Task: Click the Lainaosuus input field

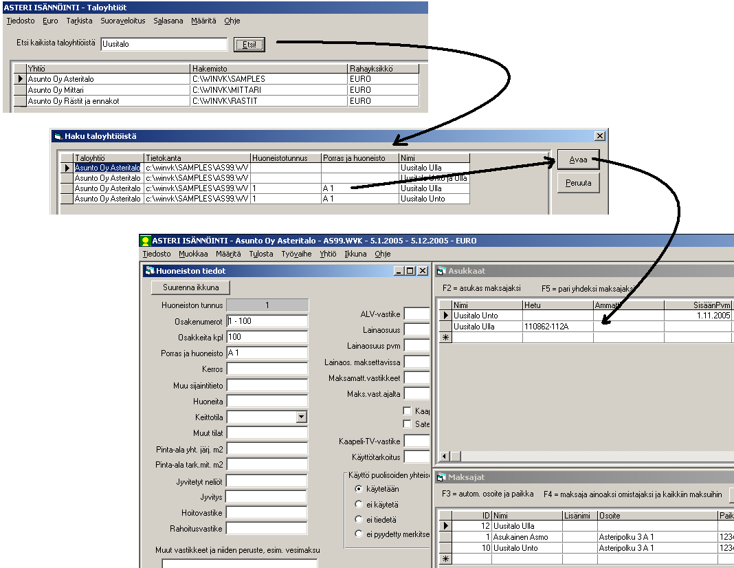Action: (416, 329)
